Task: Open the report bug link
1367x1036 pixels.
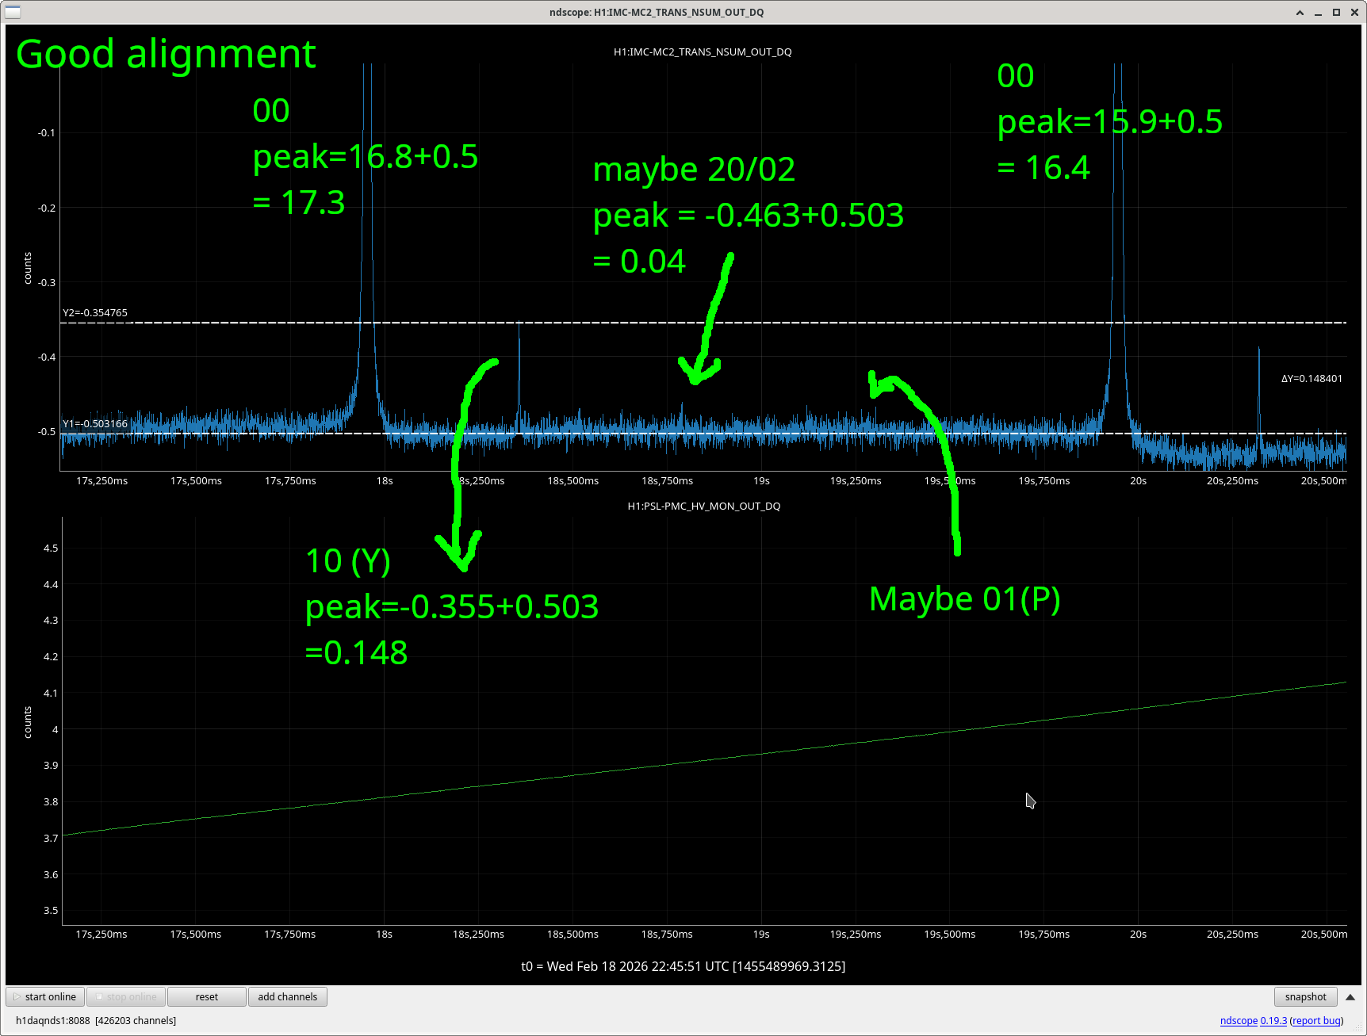Action: [x=1316, y=1020]
